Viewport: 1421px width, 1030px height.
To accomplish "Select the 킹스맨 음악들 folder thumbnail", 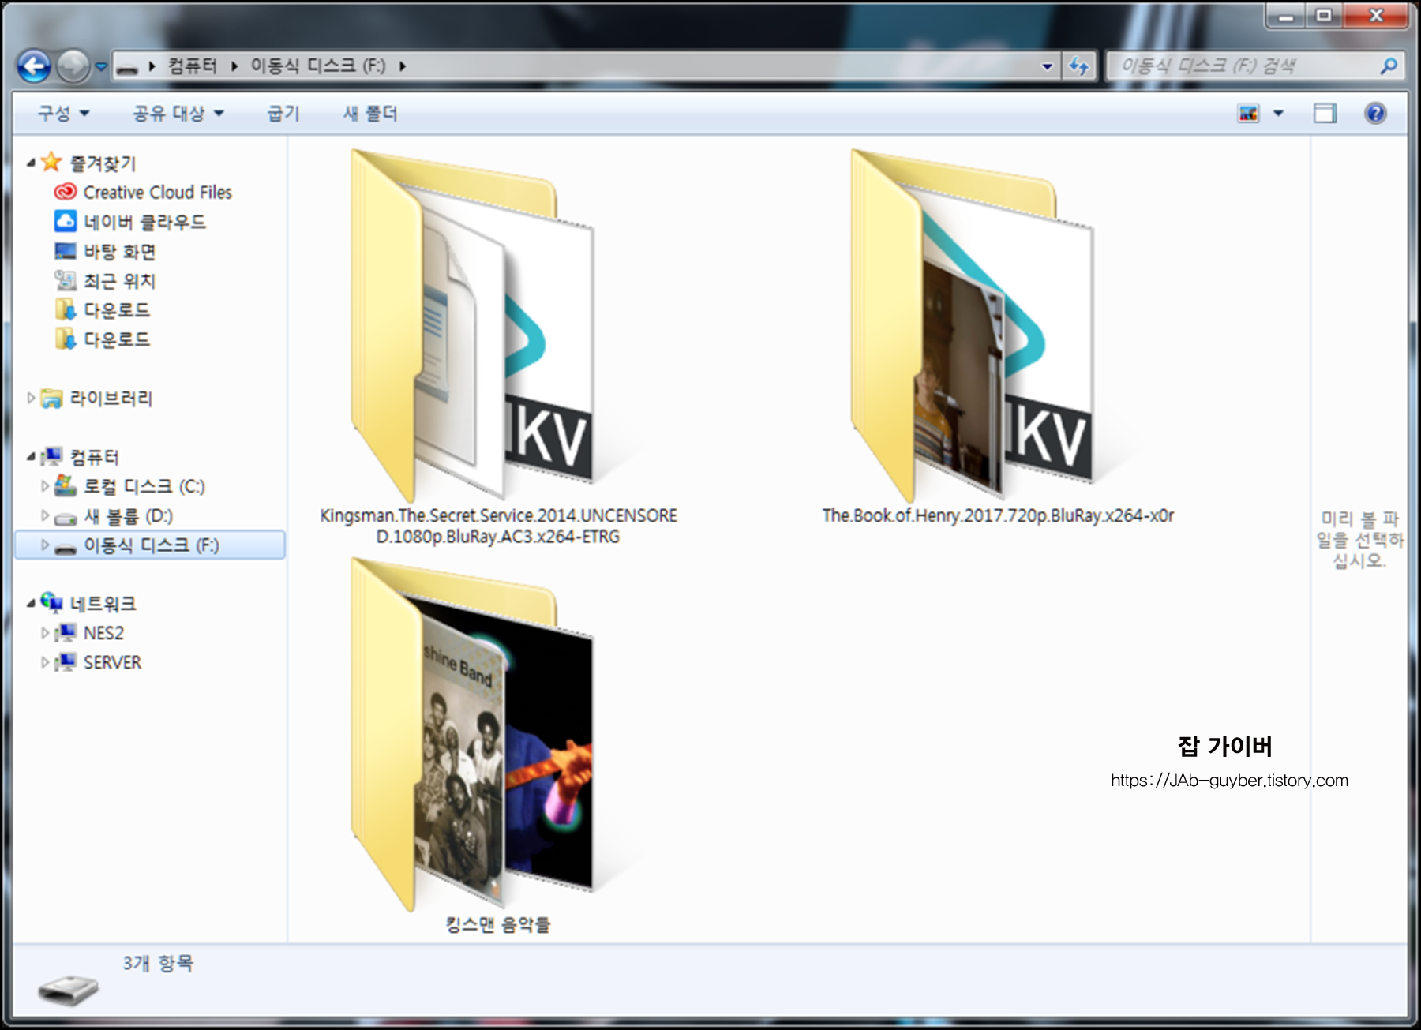I will click(472, 735).
